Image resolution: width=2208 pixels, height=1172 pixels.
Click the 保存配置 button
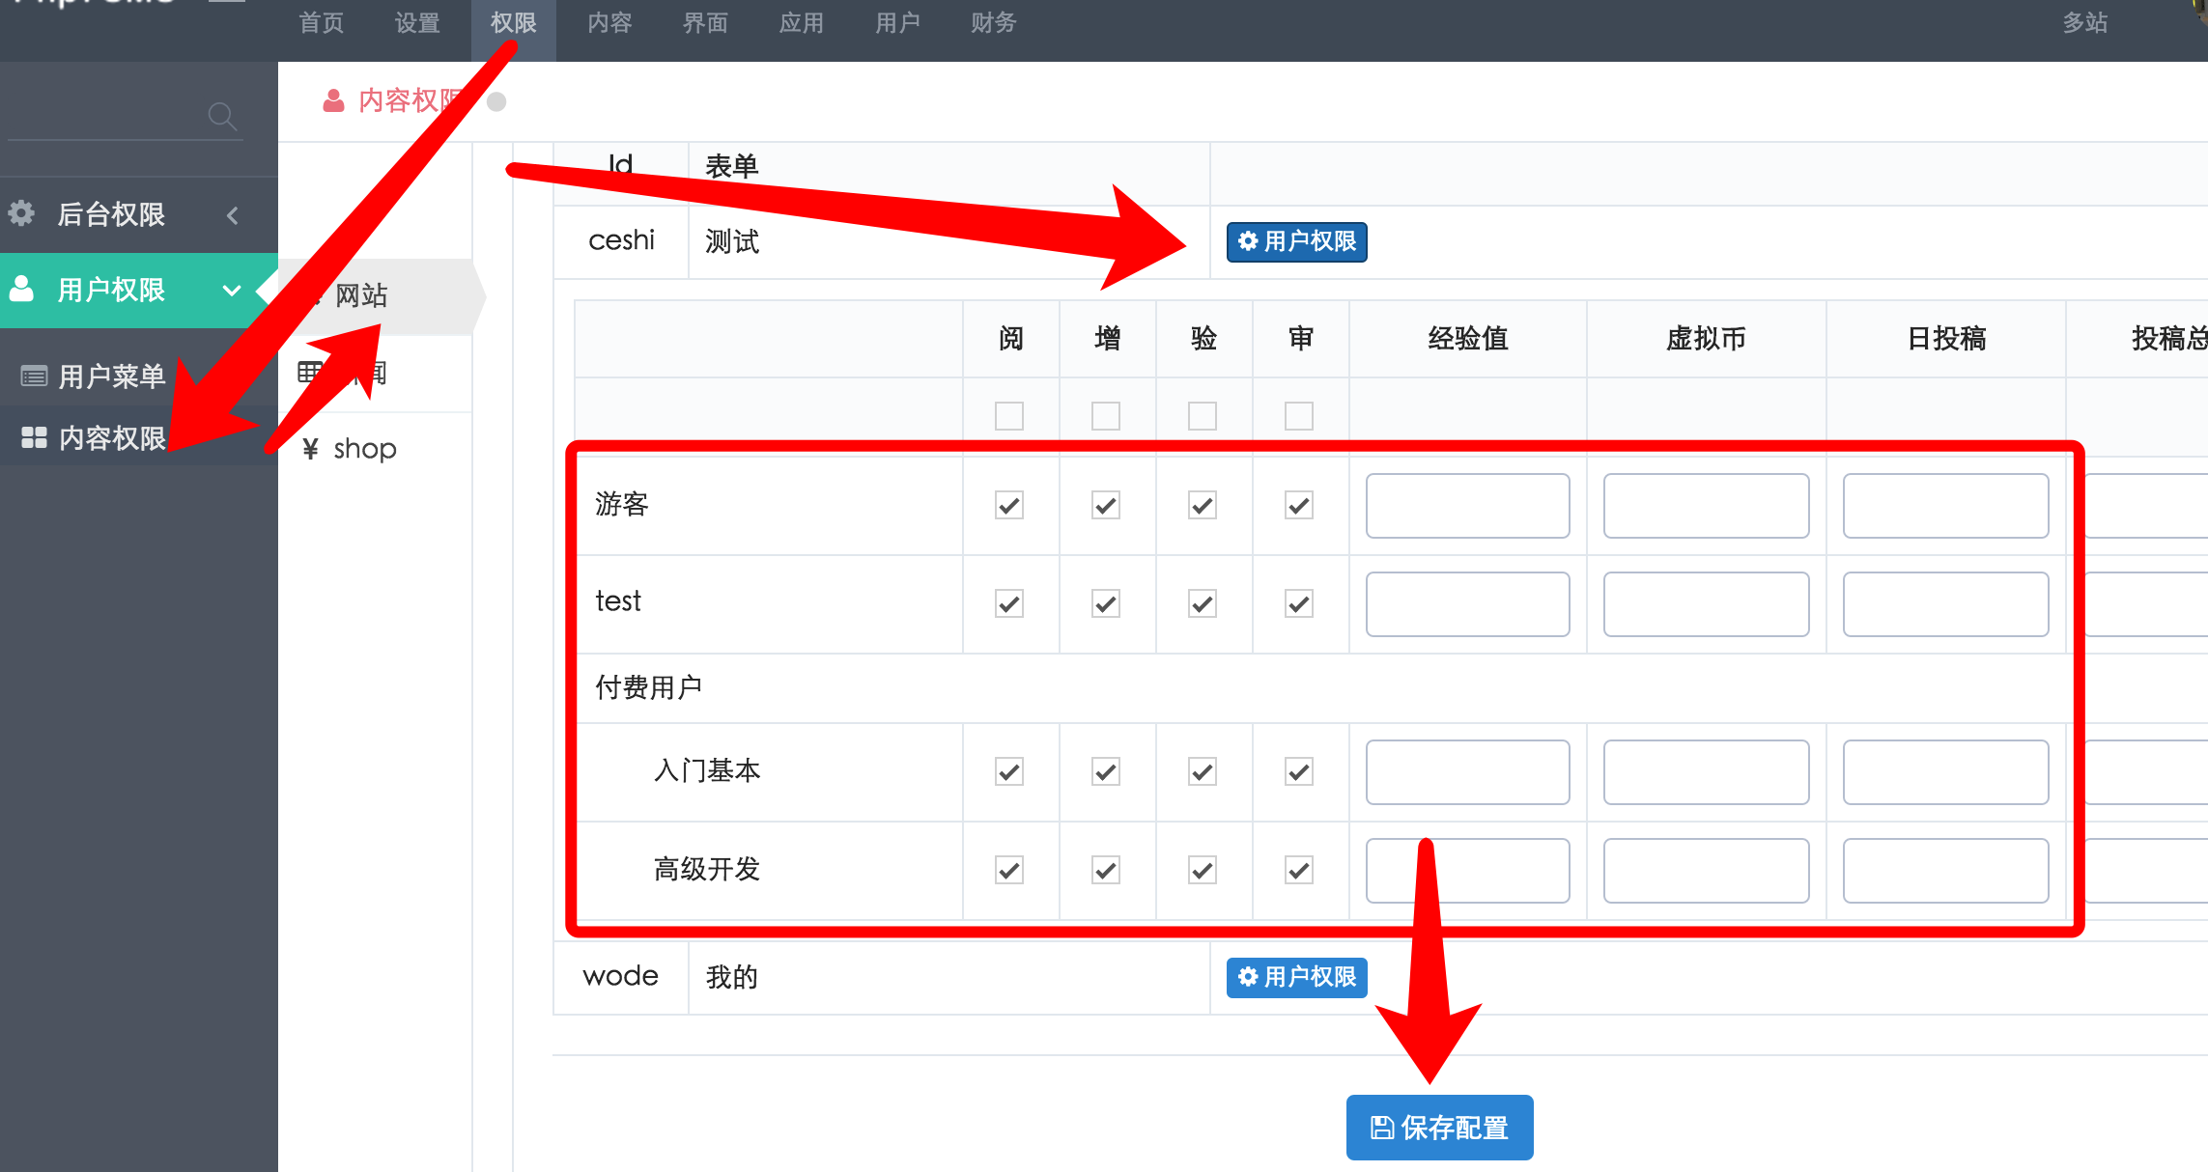click(1439, 1127)
